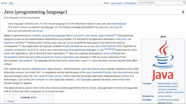186x104 pixels.
Task: Click the Paradigm label in infobox
Action: point(147,83)
